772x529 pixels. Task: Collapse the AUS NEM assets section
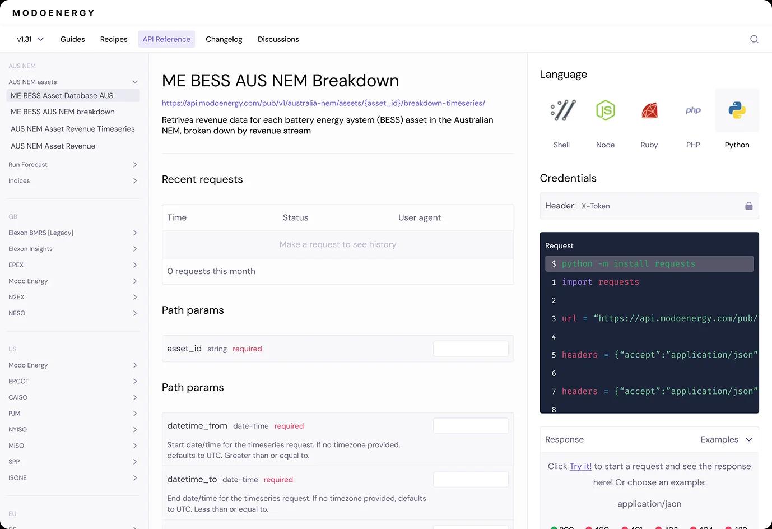134,82
